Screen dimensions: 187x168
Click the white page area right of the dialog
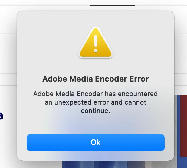[181, 53]
